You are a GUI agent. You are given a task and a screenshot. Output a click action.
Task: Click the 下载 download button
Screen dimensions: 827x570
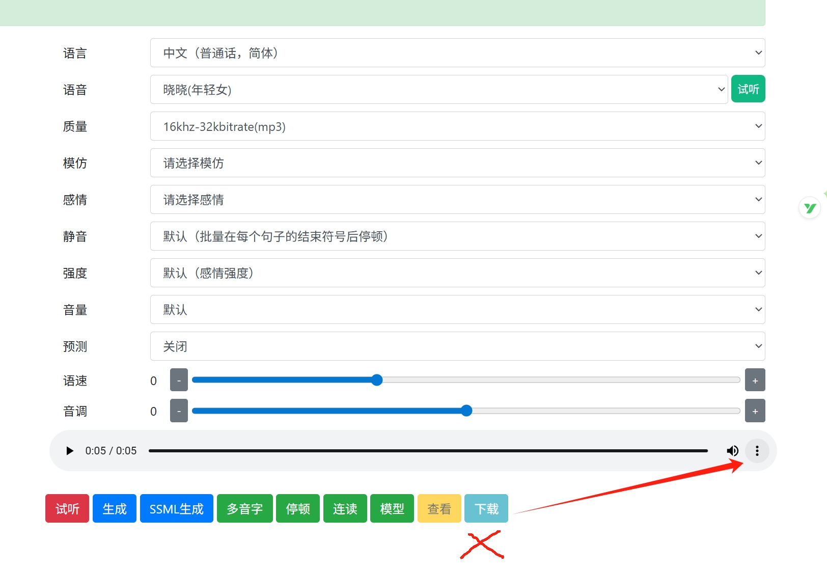click(x=486, y=508)
